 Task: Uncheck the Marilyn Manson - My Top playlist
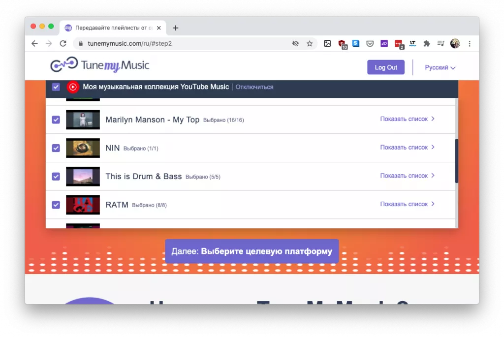click(56, 120)
